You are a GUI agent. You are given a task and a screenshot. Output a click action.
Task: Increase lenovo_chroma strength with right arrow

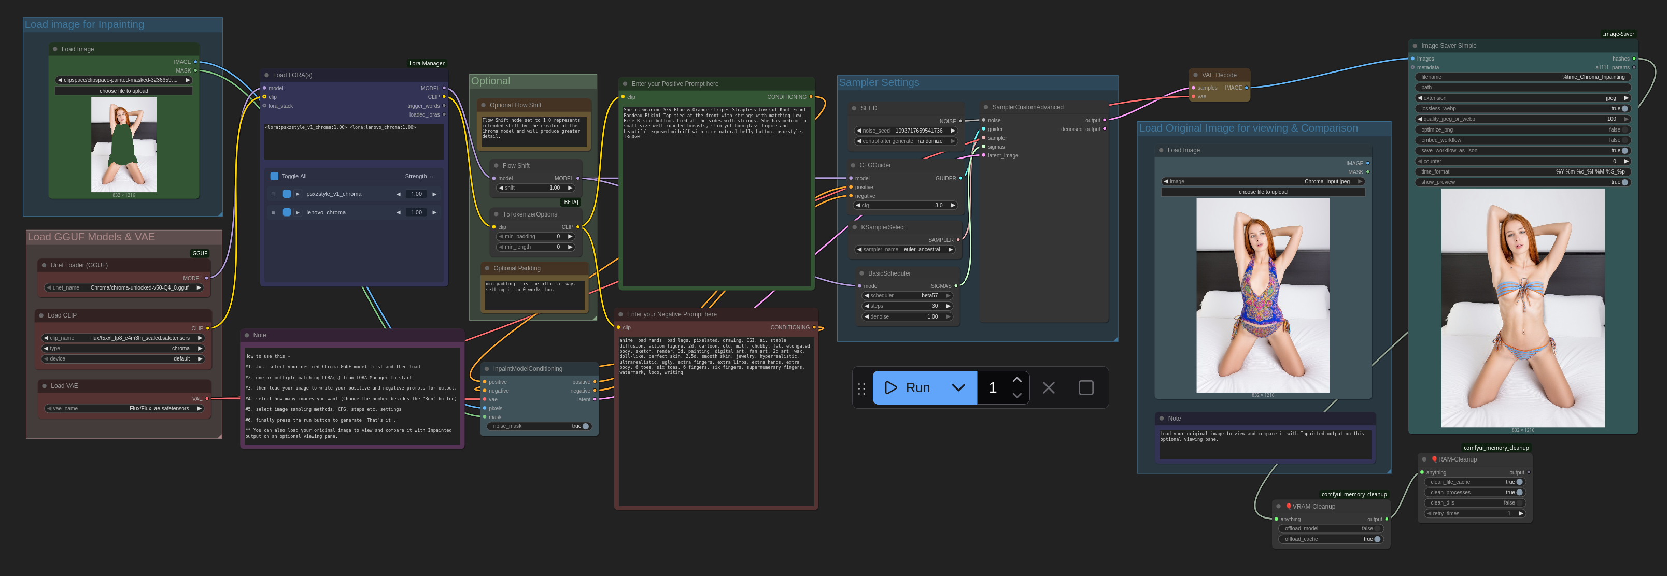coord(434,212)
